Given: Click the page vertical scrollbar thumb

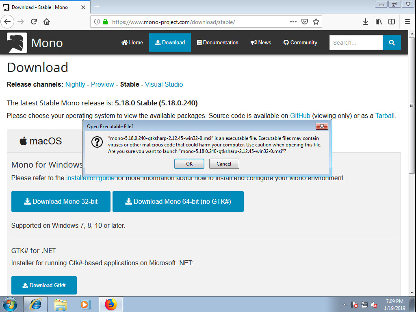Looking at the screenshot, I should 412,105.
